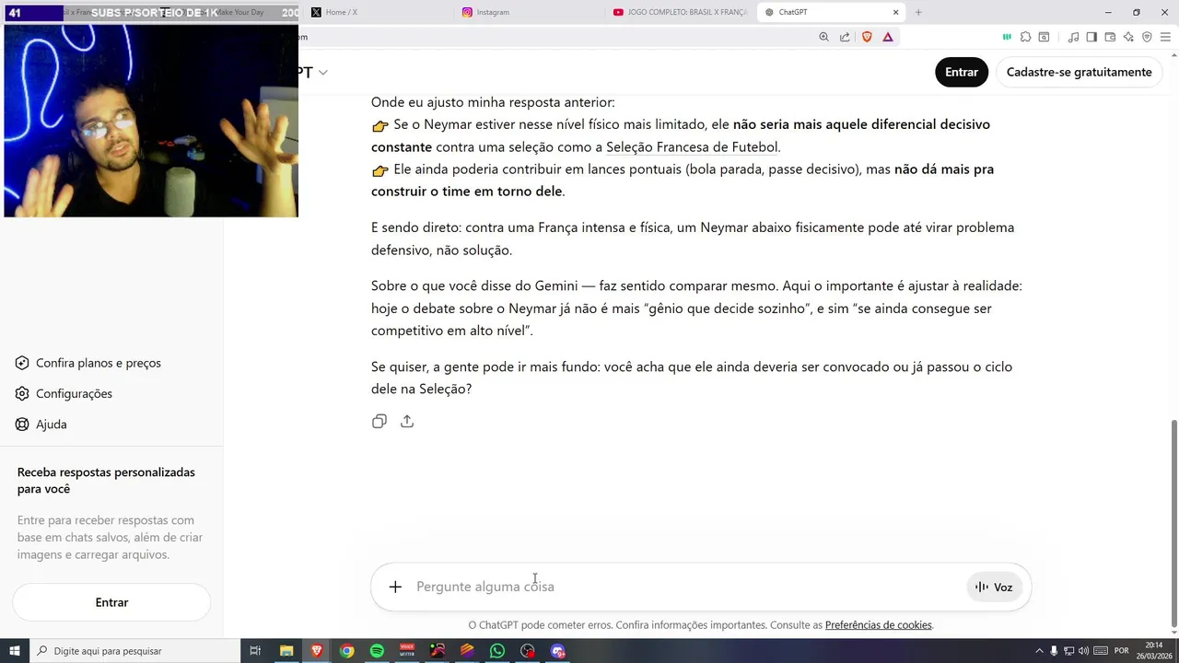Open the extensions puzzle icon
This screenshot has height=663, width=1179.
[1025, 37]
